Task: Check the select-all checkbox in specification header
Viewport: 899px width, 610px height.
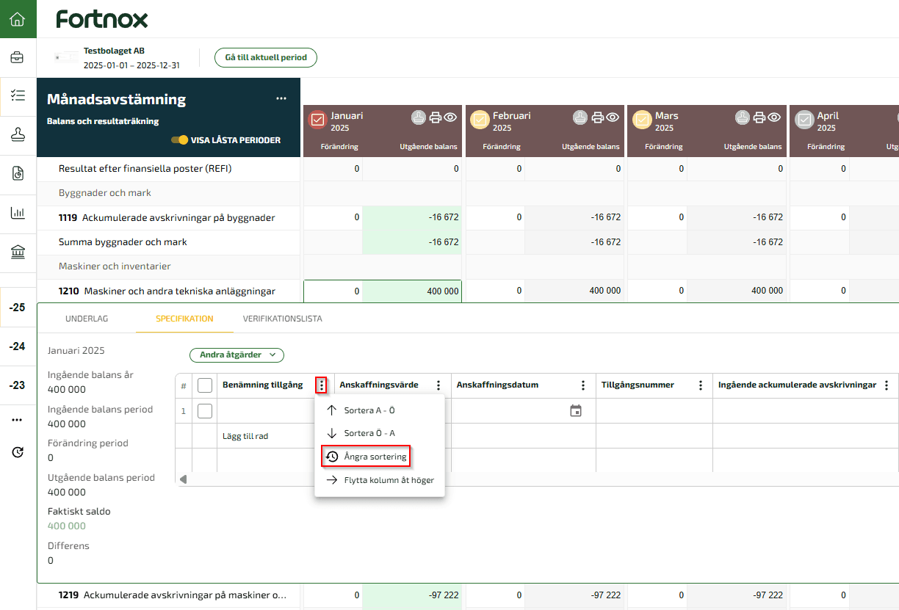Action: click(x=205, y=385)
